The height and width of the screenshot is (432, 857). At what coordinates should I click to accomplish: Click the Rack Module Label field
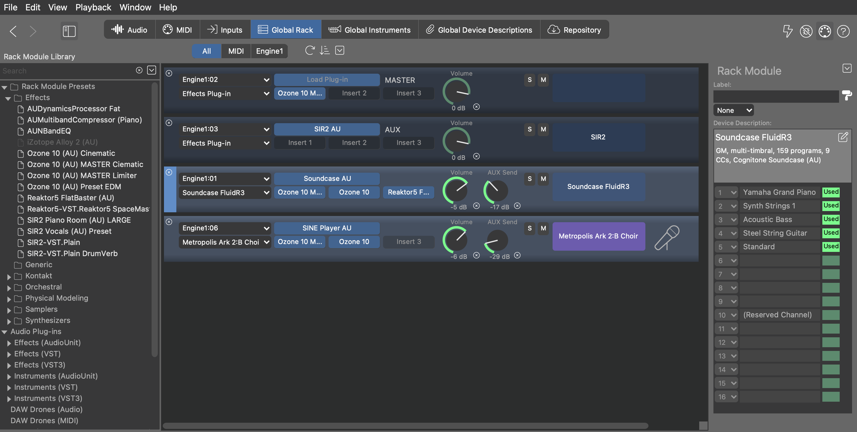[776, 97]
